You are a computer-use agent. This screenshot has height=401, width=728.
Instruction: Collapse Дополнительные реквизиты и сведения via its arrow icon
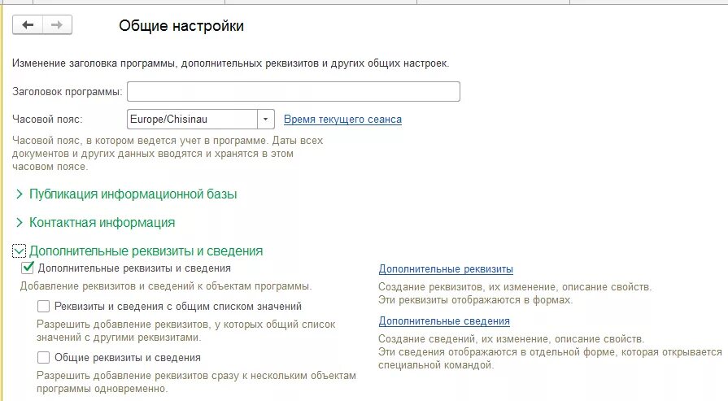[20, 251]
